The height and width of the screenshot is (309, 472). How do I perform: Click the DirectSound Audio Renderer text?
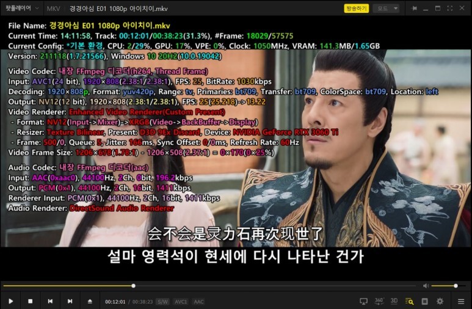click(122, 208)
